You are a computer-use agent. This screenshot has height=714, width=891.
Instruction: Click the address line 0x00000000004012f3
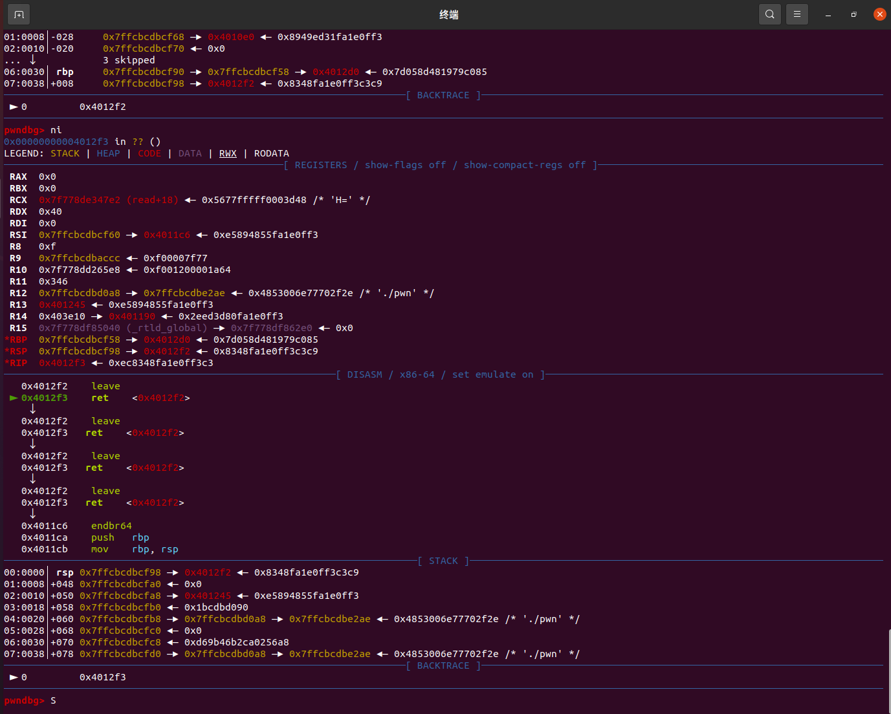pyautogui.click(x=56, y=142)
